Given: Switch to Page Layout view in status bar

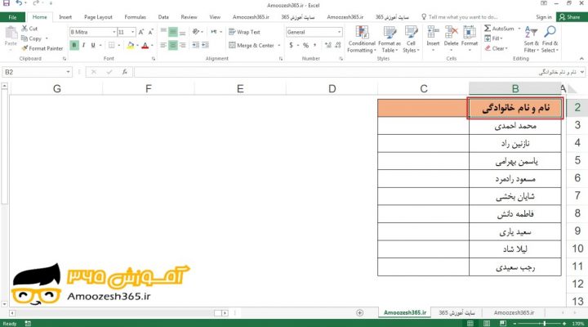Looking at the screenshot, I should click(x=487, y=323).
